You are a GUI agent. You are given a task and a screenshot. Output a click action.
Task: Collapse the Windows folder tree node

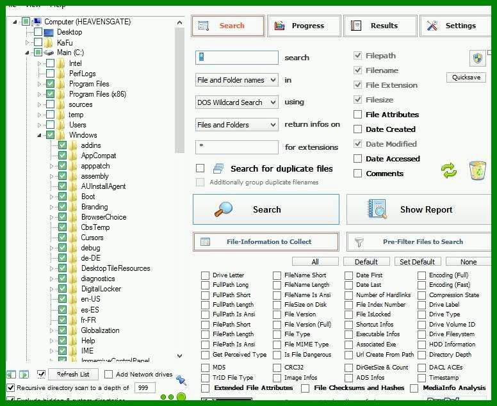(x=39, y=135)
